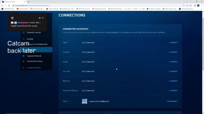The height and width of the screenshot is (114, 204).
Task: Click the Parental Controls sidebar icon
Action: click(23, 33)
